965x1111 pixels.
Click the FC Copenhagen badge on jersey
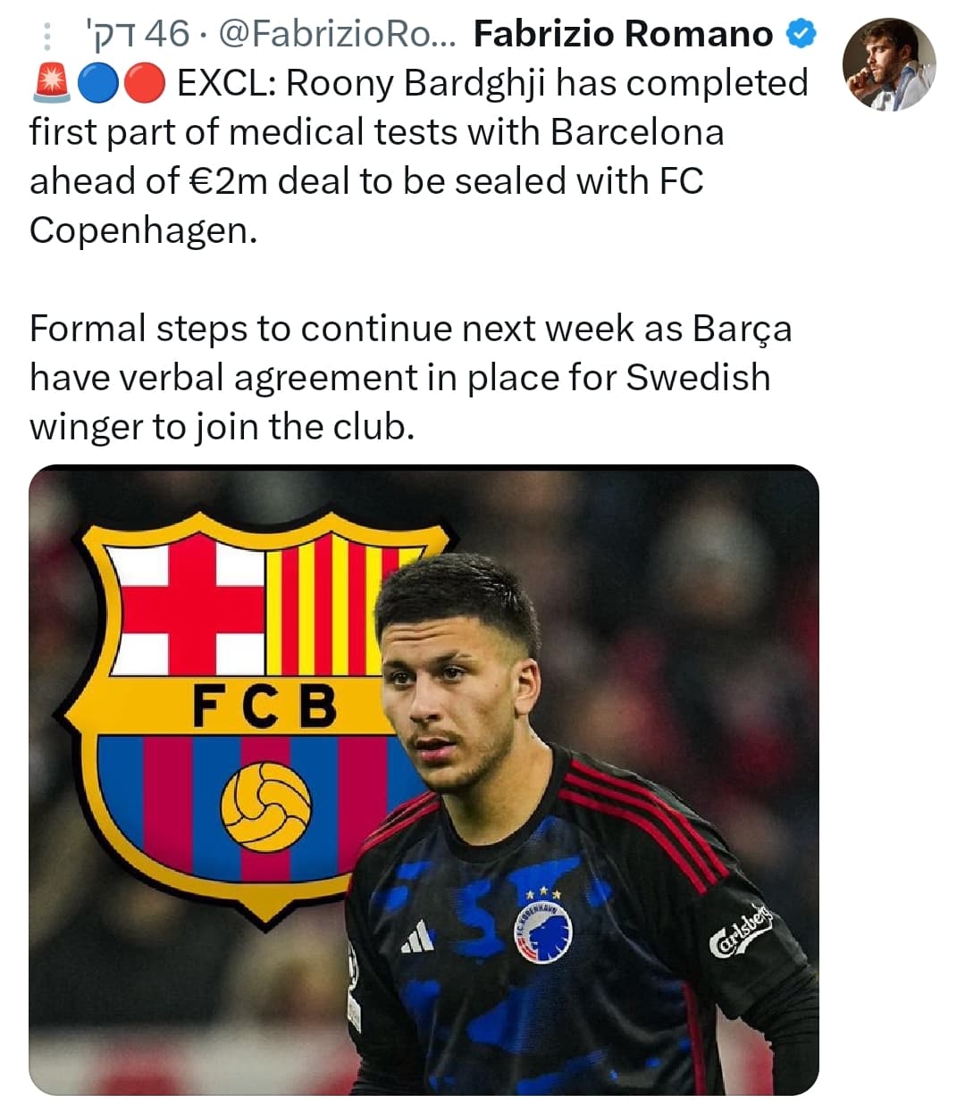point(542,932)
